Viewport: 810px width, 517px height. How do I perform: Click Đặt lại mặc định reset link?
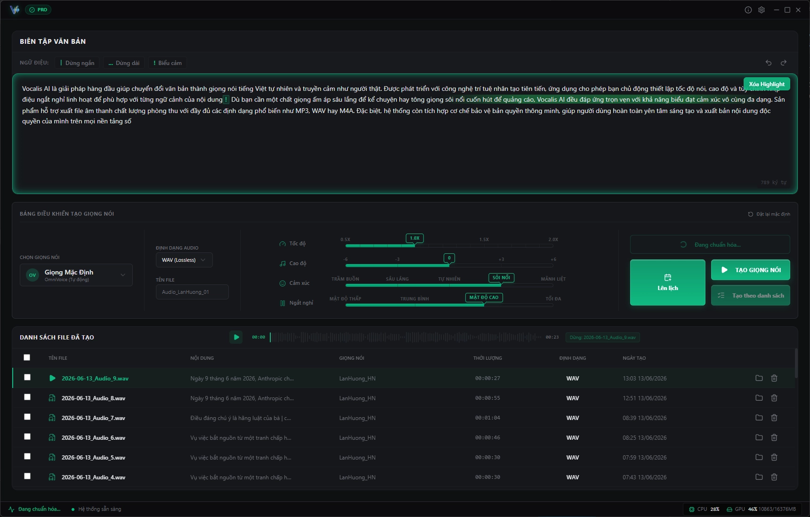769,214
